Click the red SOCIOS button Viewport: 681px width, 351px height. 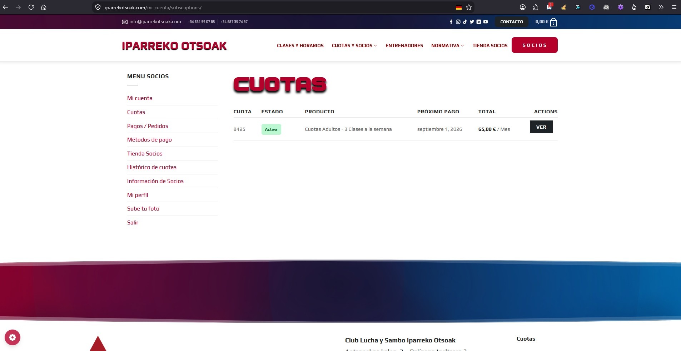click(535, 45)
